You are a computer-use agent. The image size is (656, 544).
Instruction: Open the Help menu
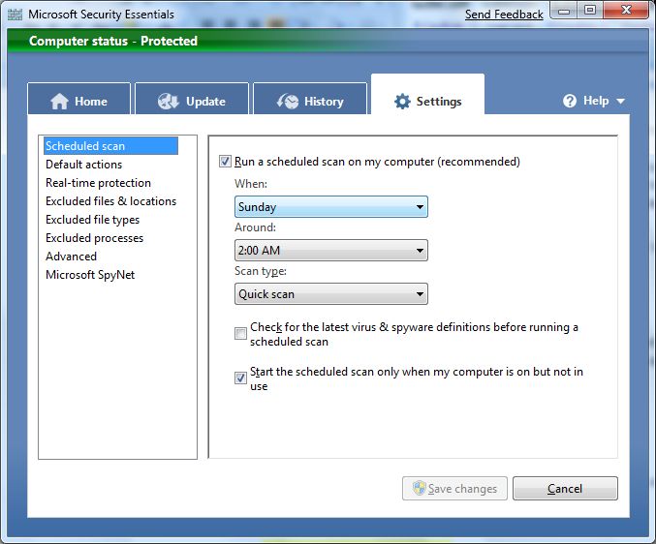coord(594,101)
